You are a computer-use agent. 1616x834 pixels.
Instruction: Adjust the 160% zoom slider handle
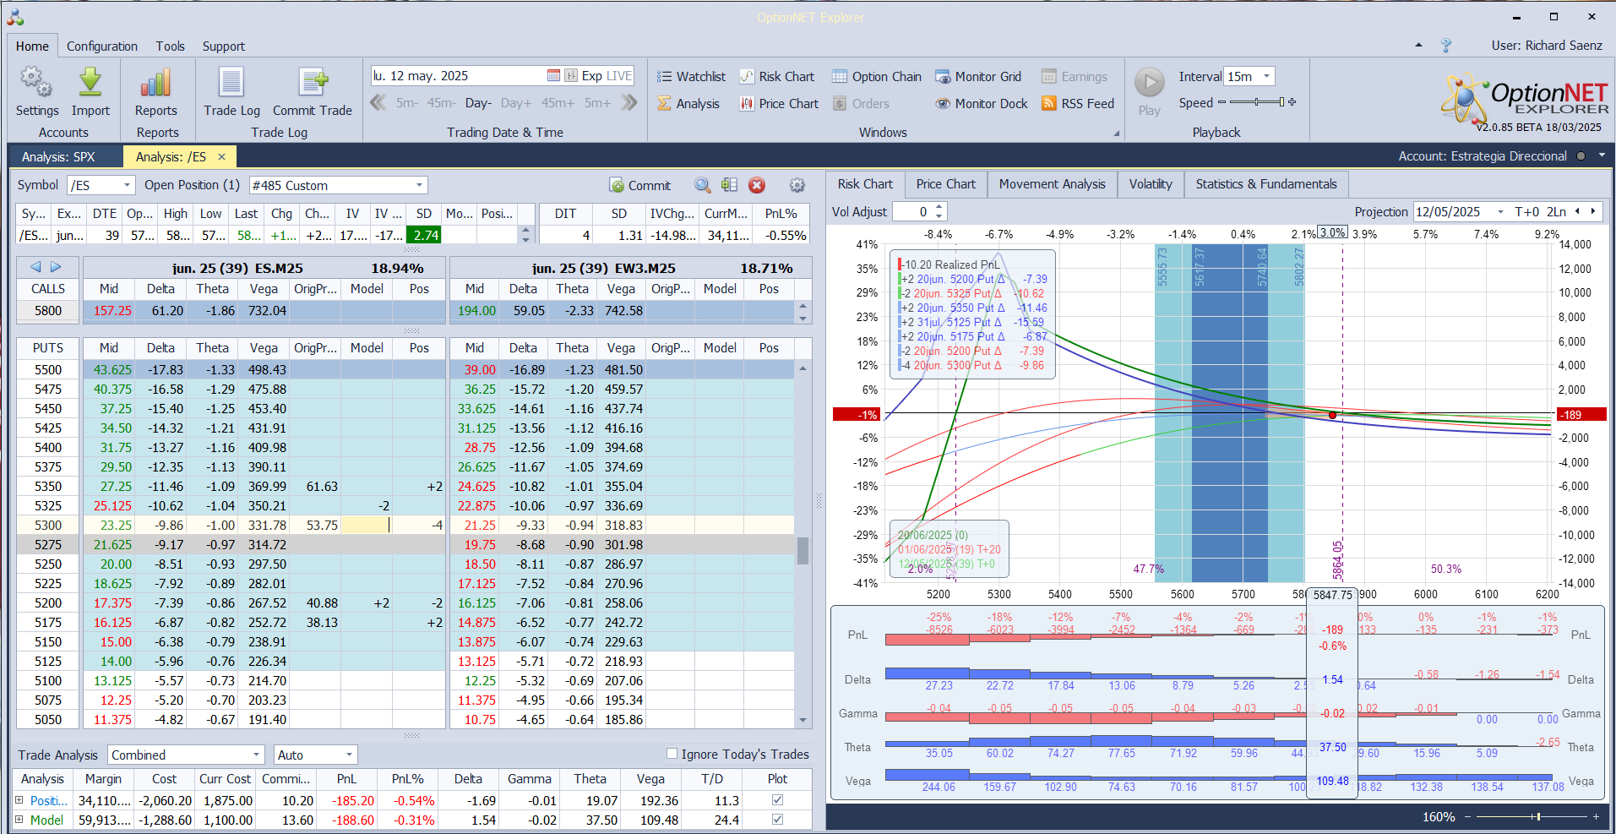pos(1538,817)
